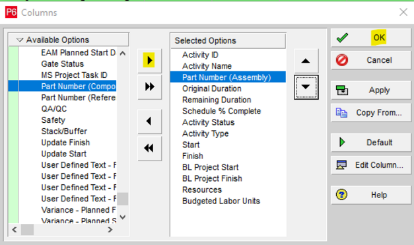Select Start in selected options

tap(191, 145)
